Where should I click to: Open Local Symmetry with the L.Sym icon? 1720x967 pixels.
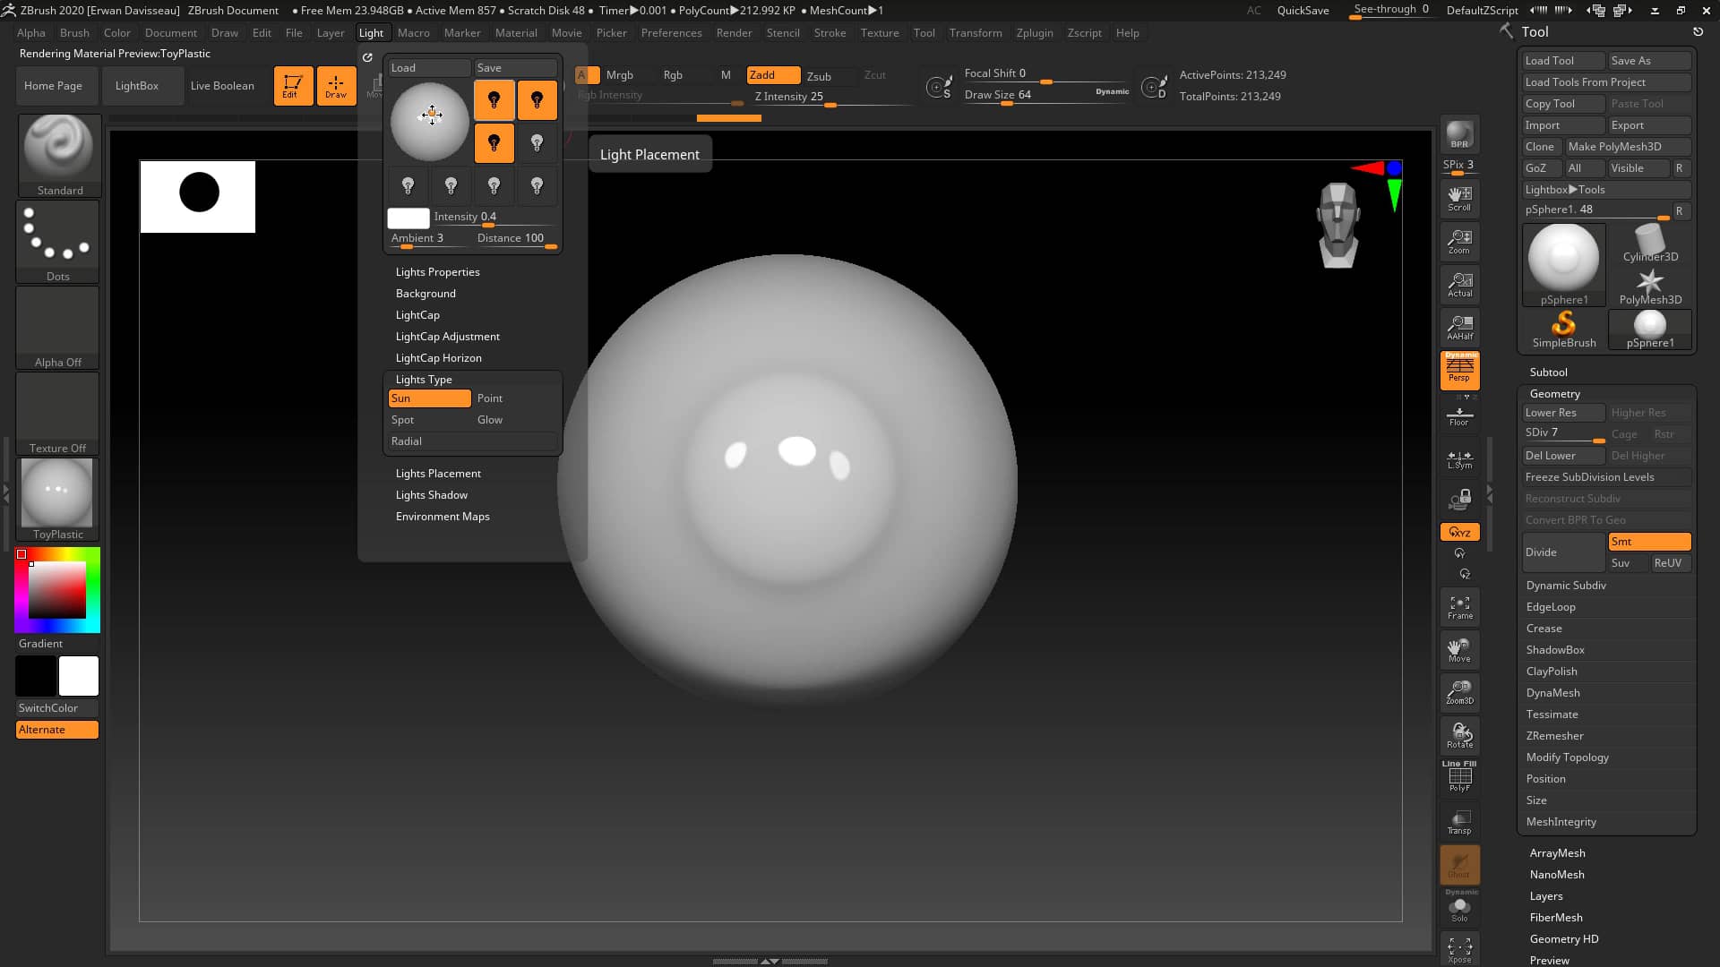pos(1459,461)
